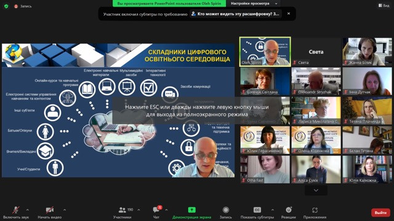Screen dimensions: 394x221
Task: Click the Record button icon
Action: [x=226, y=210]
